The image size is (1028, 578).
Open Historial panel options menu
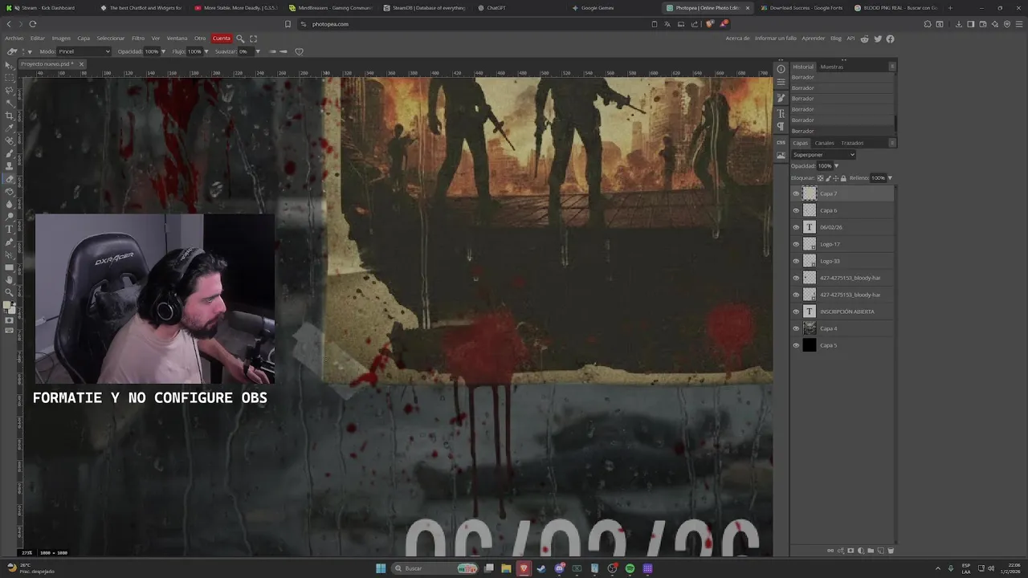point(892,67)
